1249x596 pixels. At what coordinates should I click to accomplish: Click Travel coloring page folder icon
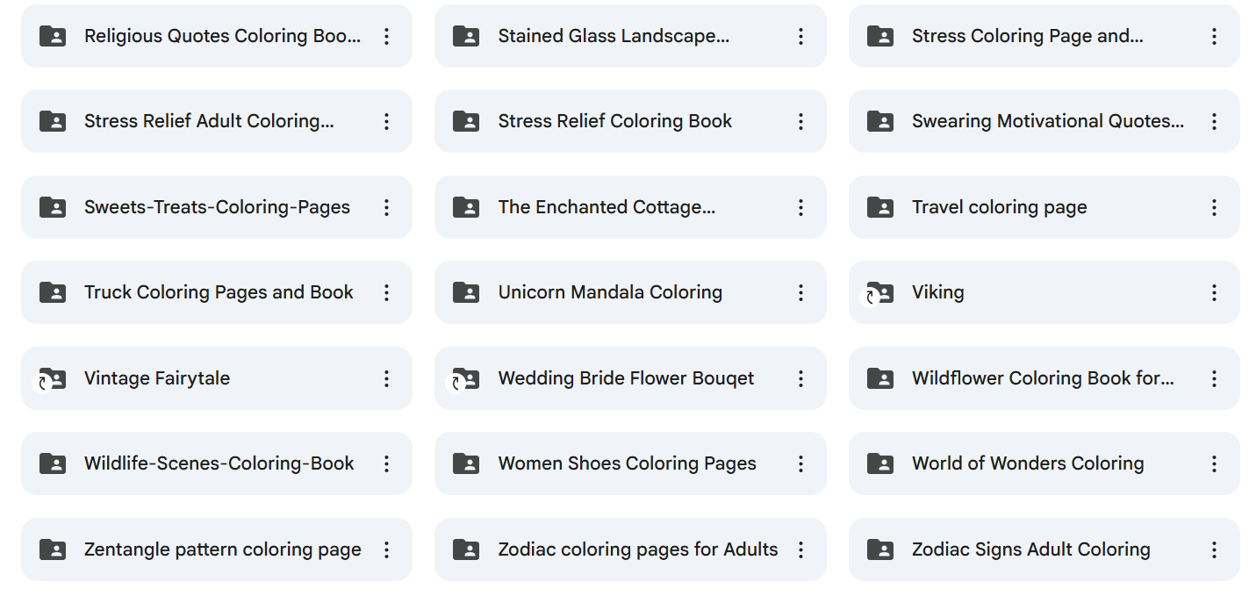click(879, 207)
